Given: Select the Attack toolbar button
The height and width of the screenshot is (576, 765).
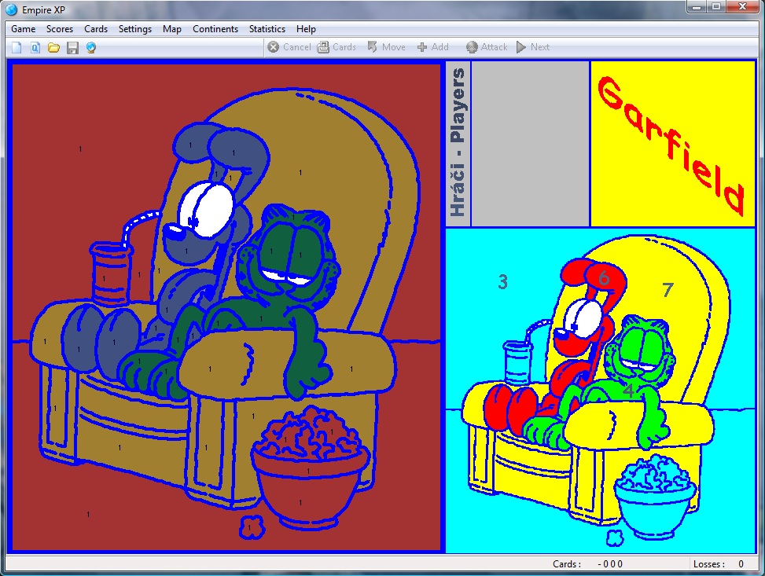Looking at the screenshot, I should point(487,47).
